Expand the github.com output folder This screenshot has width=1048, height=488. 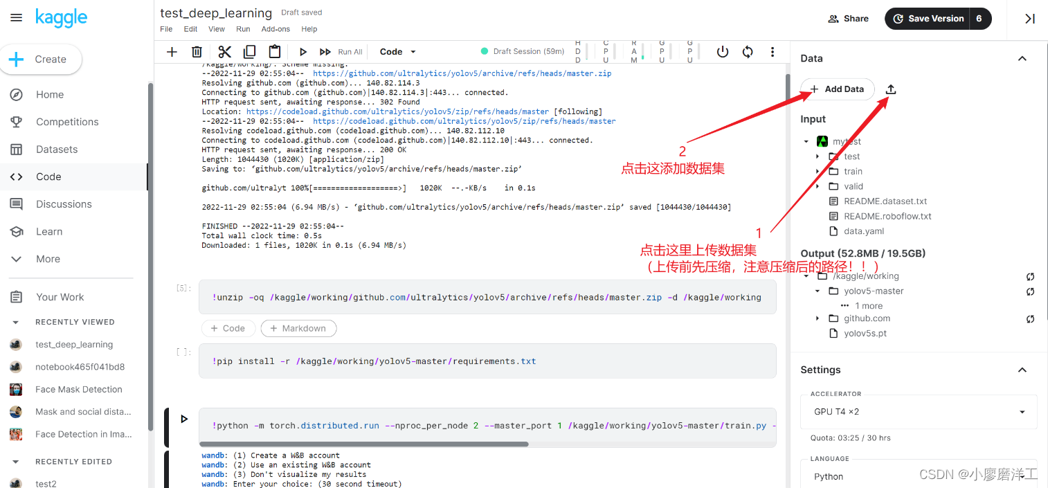(x=817, y=318)
